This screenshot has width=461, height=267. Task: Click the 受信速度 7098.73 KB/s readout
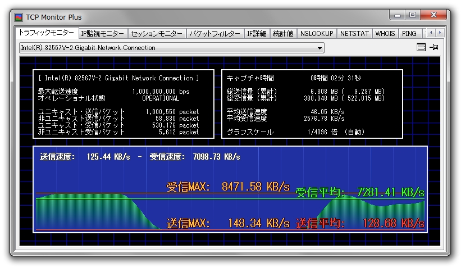(195, 157)
